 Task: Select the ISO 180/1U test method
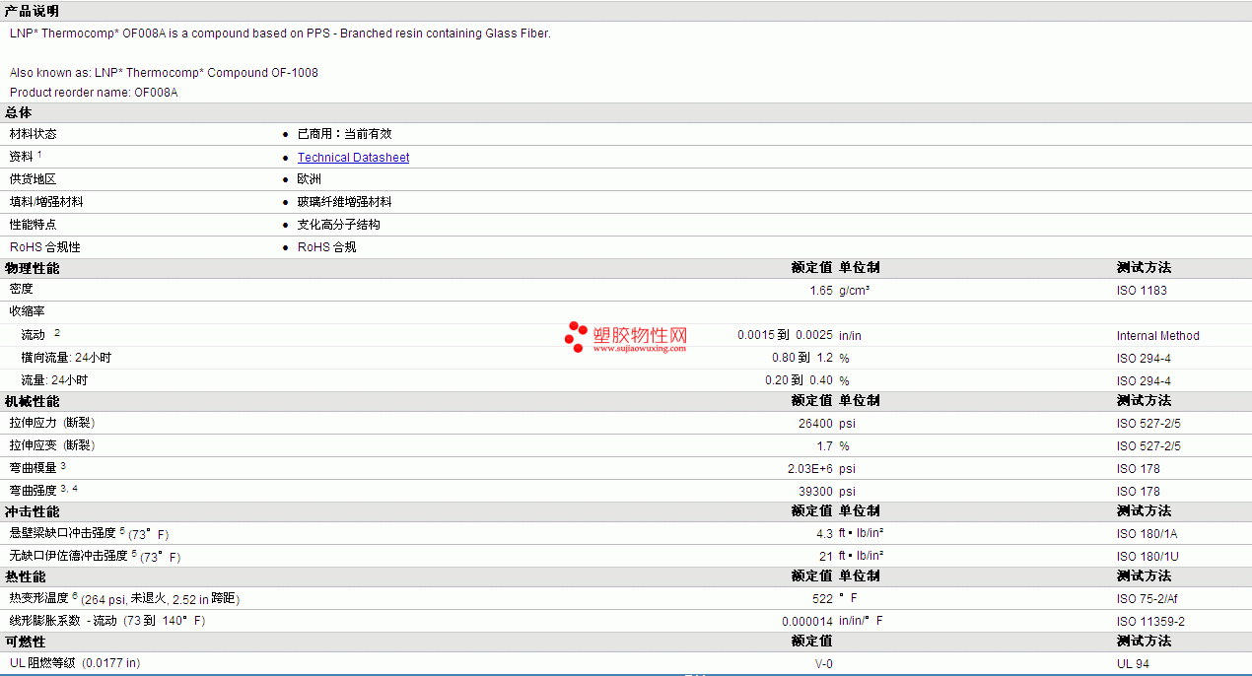[1148, 557]
